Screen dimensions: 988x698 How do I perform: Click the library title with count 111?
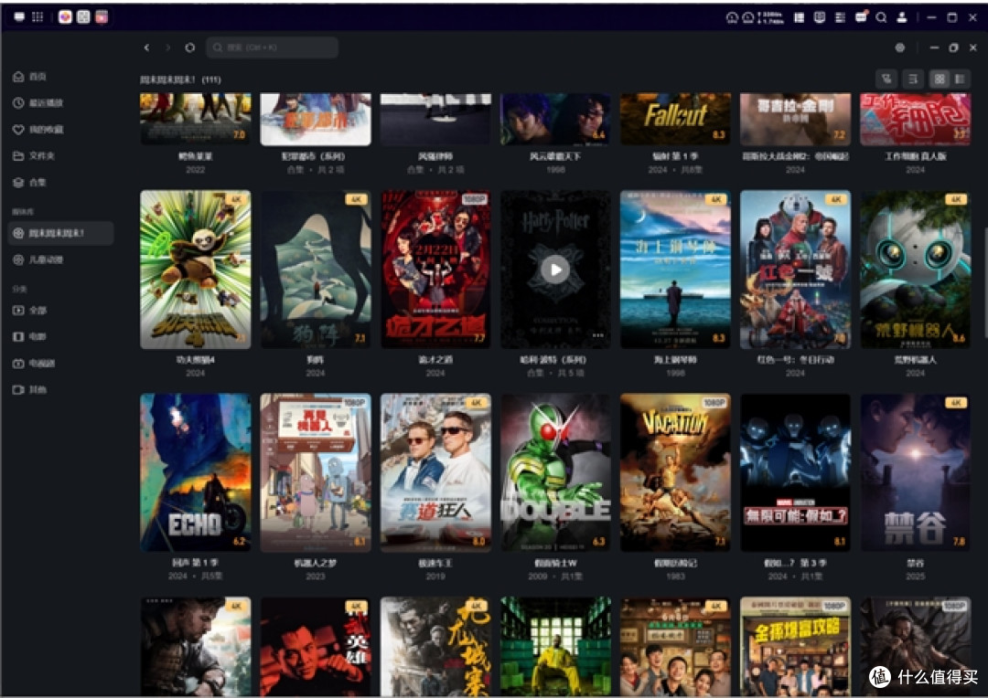point(180,79)
